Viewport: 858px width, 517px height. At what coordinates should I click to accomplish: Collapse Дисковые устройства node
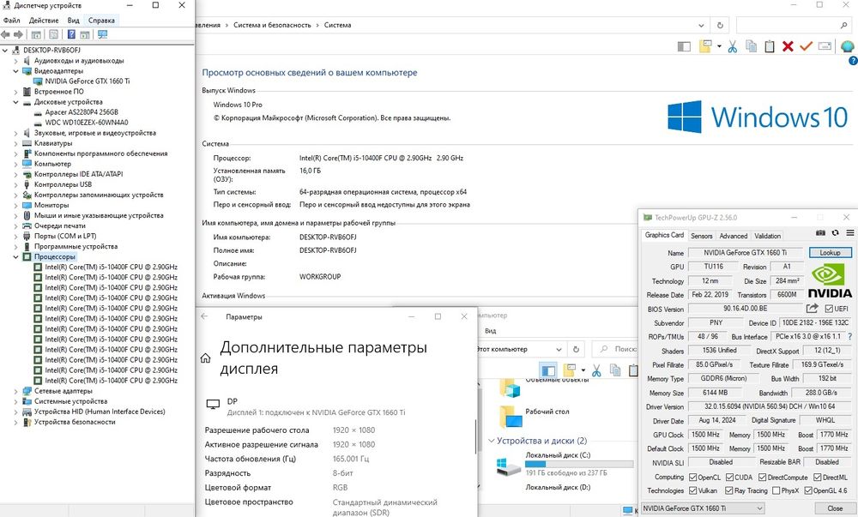click(15, 102)
